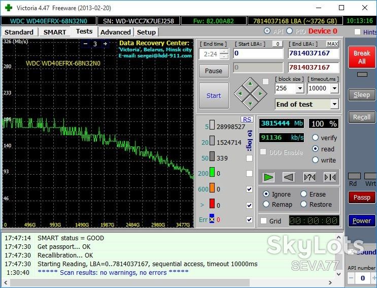Image resolution: width=377 pixels, height=288 pixels.
Task: Click the log horizontal scroll left arrow
Action: 5,282
